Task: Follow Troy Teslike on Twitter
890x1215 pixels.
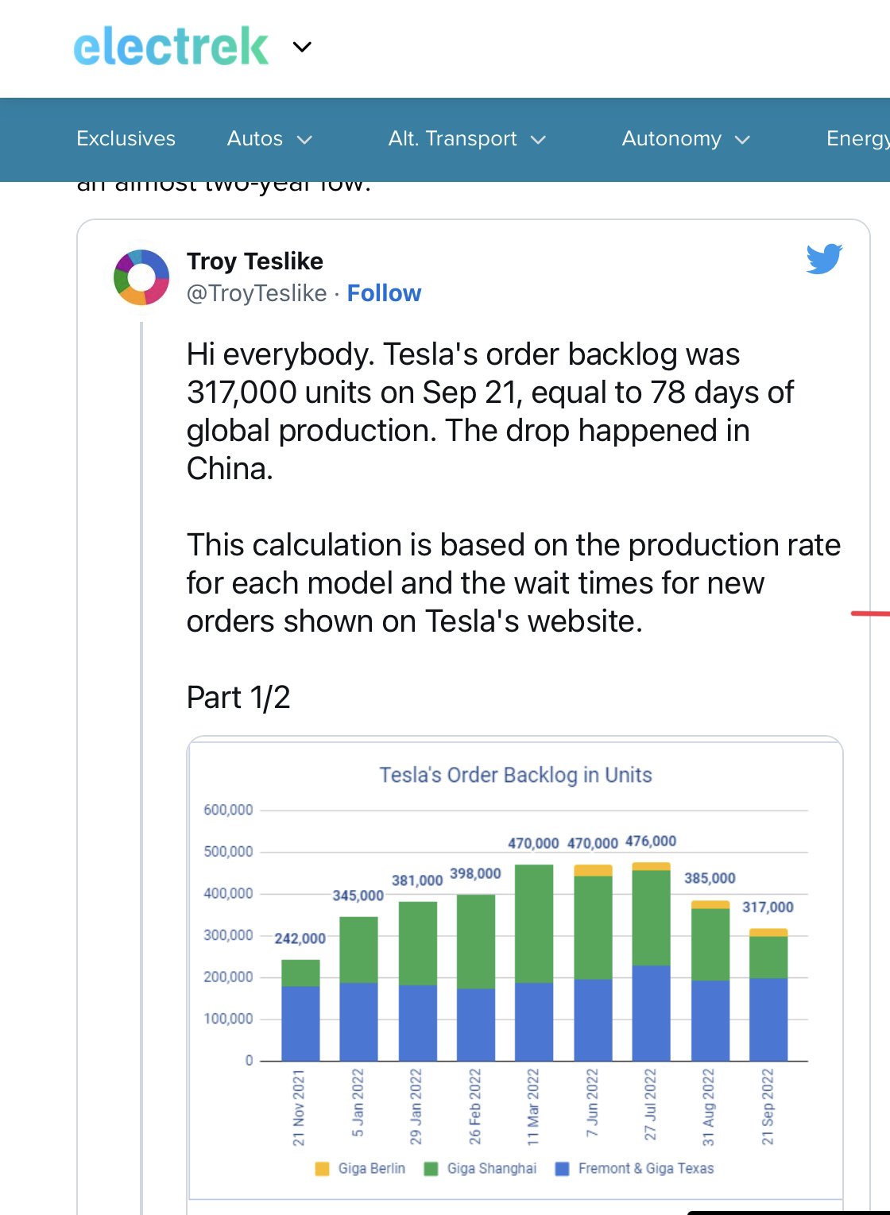Action: click(384, 293)
